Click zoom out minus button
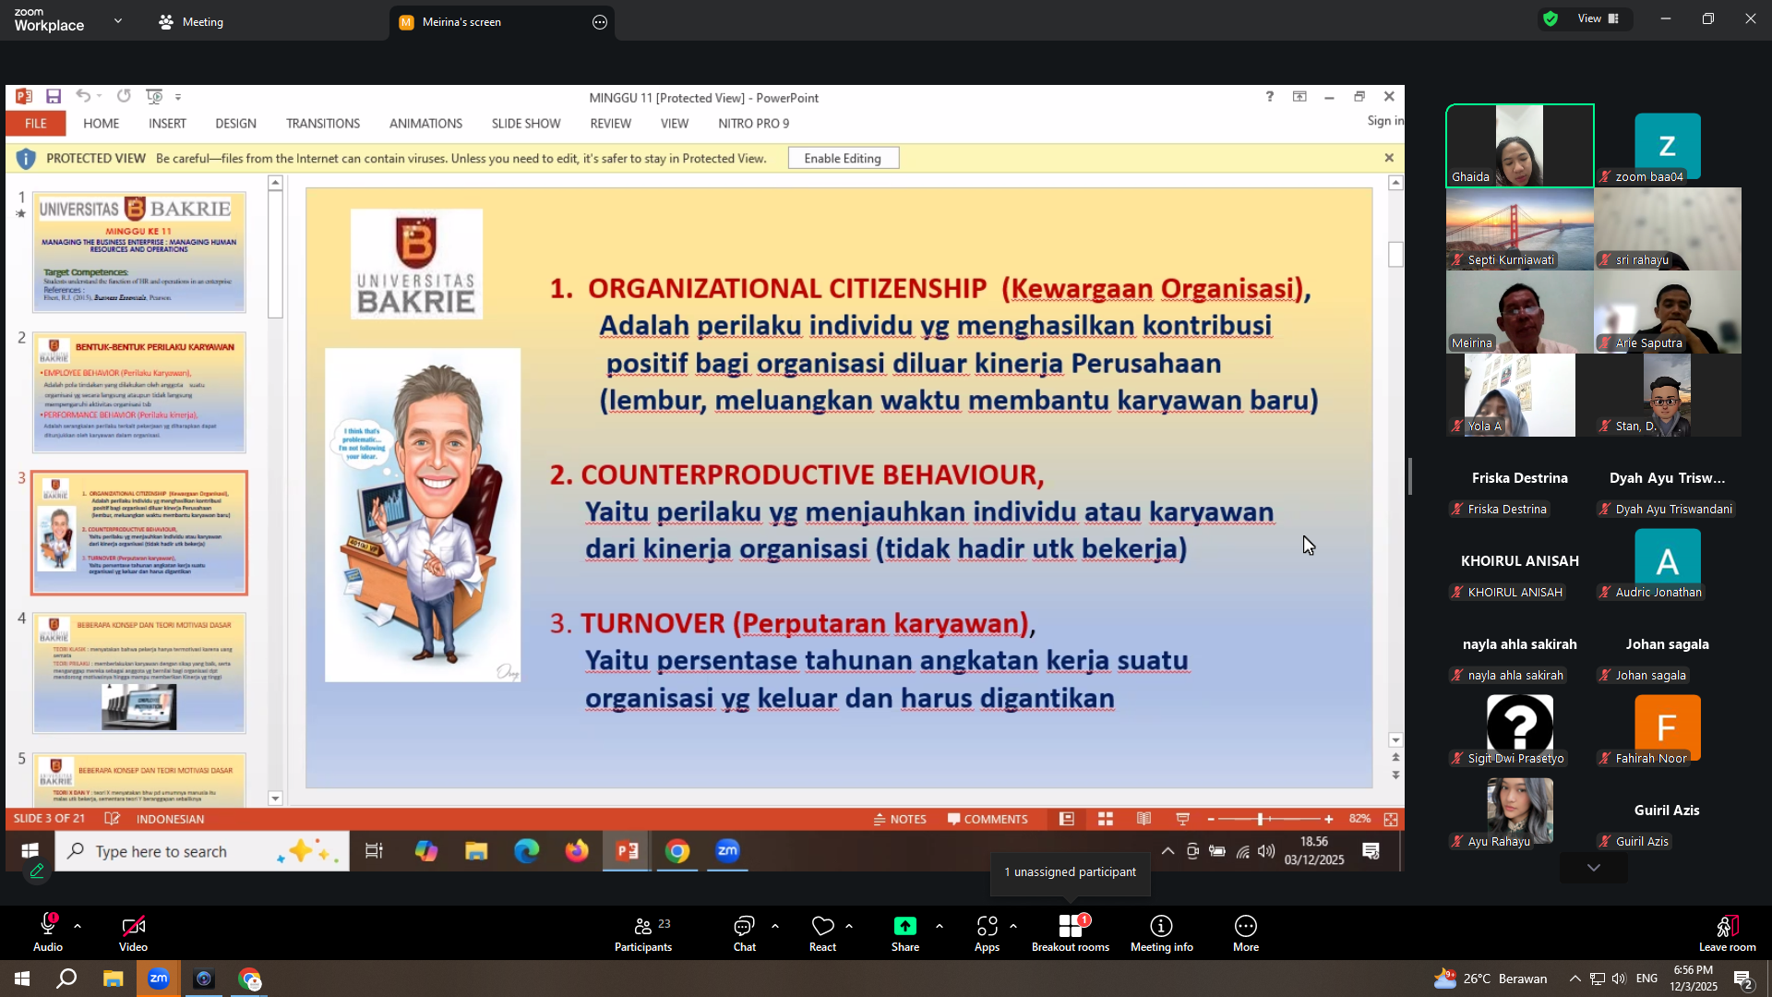The width and height of the screenshot is (1772, 997). 1211,819
